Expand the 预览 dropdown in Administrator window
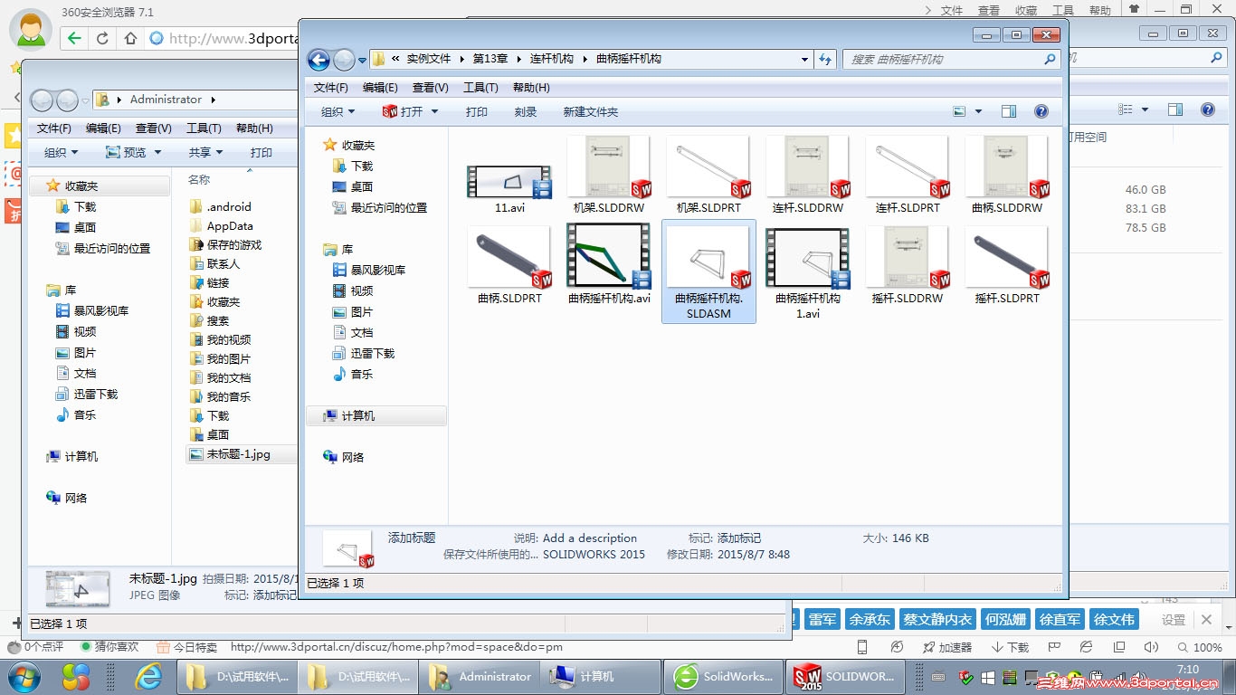The image size is (1236, 695). 133,152
